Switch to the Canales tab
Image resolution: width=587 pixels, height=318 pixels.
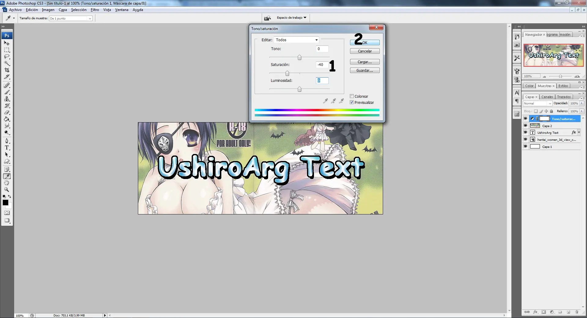coord(547,97)
